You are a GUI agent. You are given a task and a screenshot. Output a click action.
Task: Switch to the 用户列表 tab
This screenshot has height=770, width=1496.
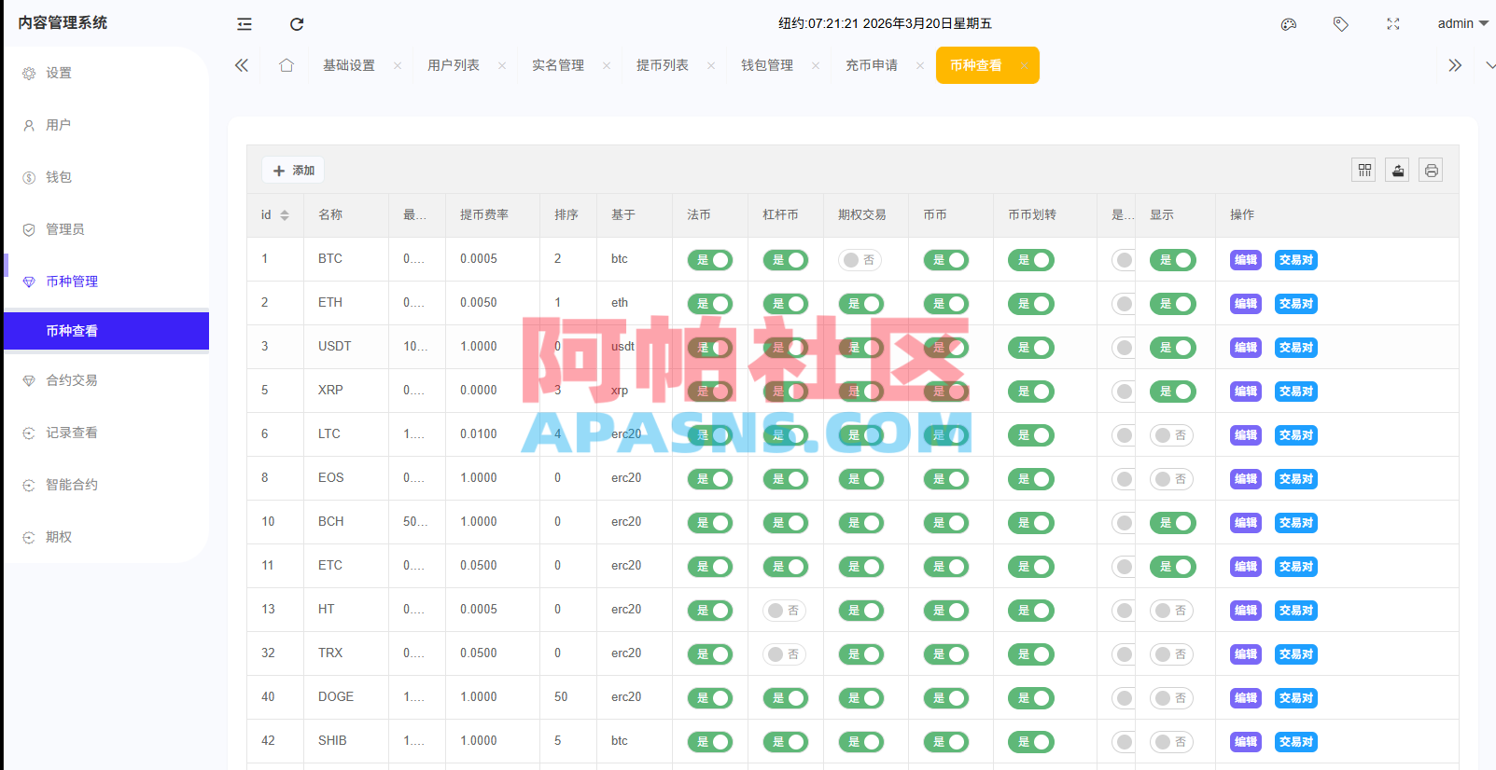point(454,65)
